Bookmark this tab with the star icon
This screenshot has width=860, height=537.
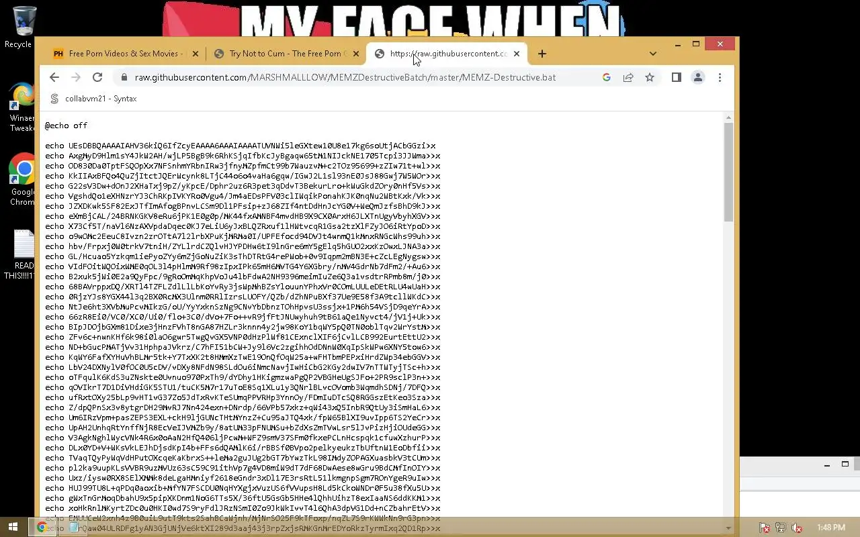[650, 77]
